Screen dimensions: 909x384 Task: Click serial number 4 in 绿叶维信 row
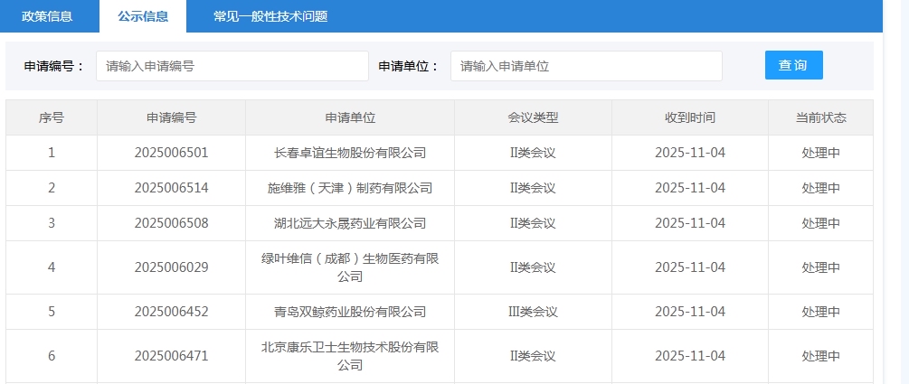(52, 267)
